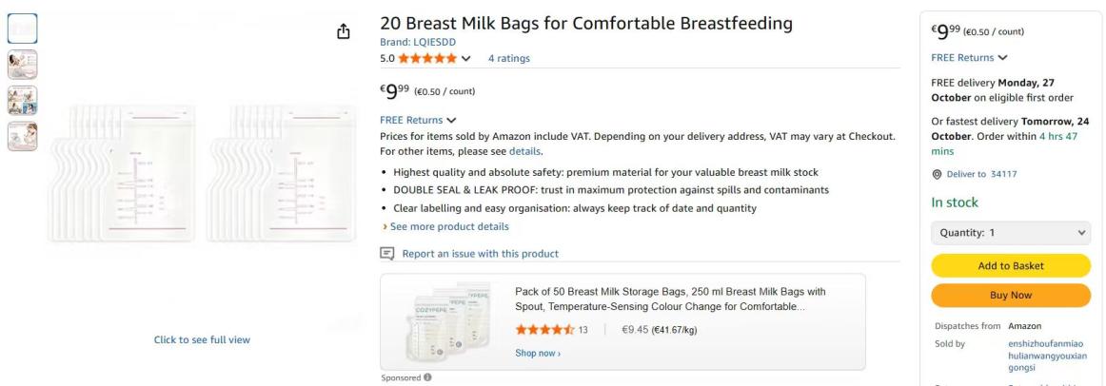1106x386 pixels.
Task: Click Shop now in the sponsored ad
Action: pos(538,354)
